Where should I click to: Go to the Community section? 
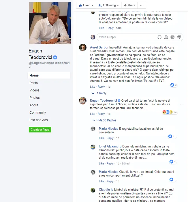pos(38,113)
